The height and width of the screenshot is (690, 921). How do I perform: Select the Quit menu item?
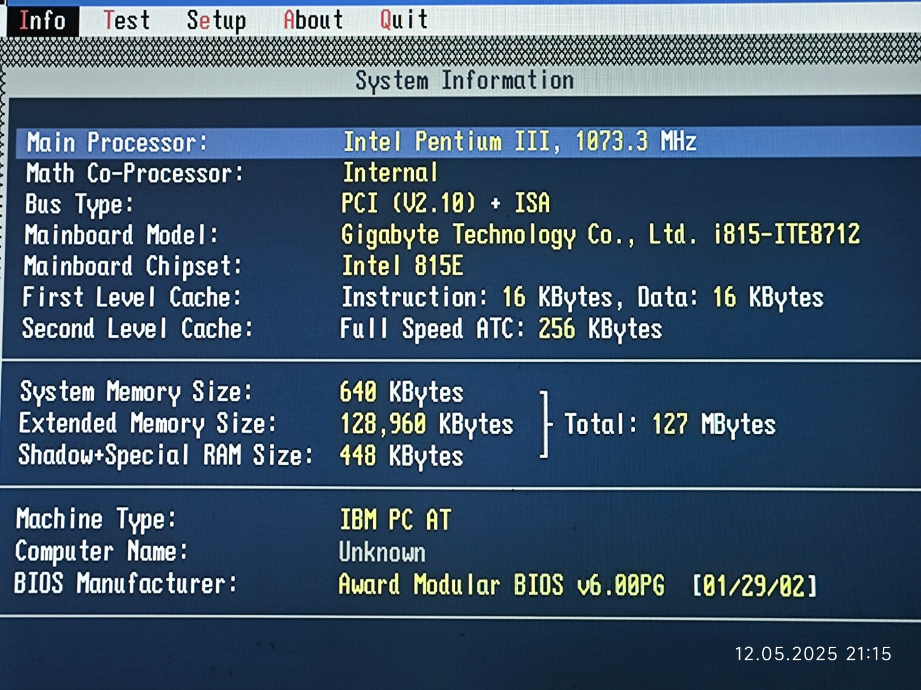click(404, 20)
